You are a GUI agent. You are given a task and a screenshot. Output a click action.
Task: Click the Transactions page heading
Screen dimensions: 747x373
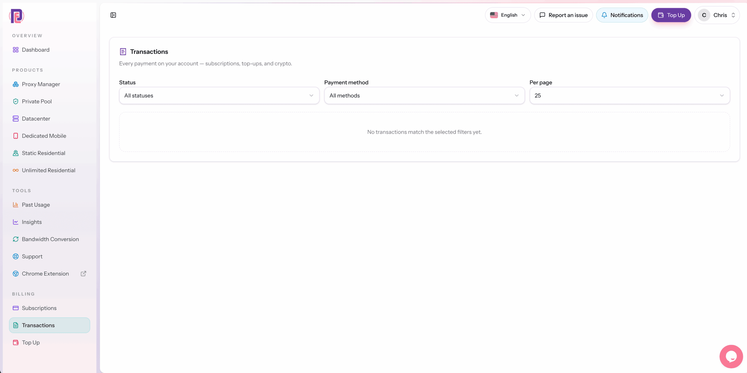click(x=149, y=52)
